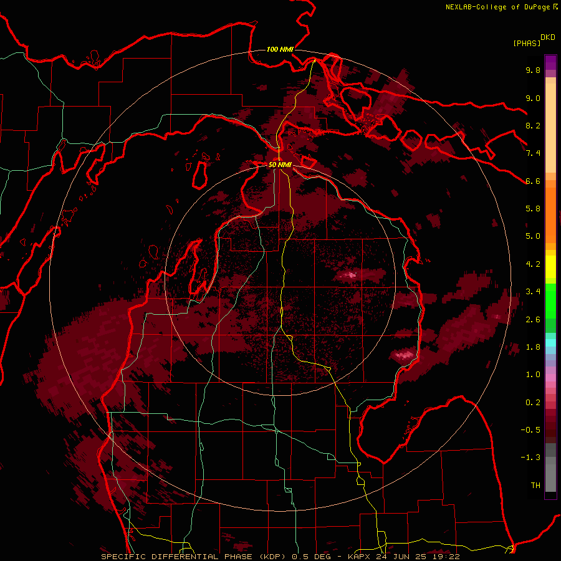This screenshot has height=561, width=561.
Task: Click the 100 NMI range ring label
Action: point(280,49)
